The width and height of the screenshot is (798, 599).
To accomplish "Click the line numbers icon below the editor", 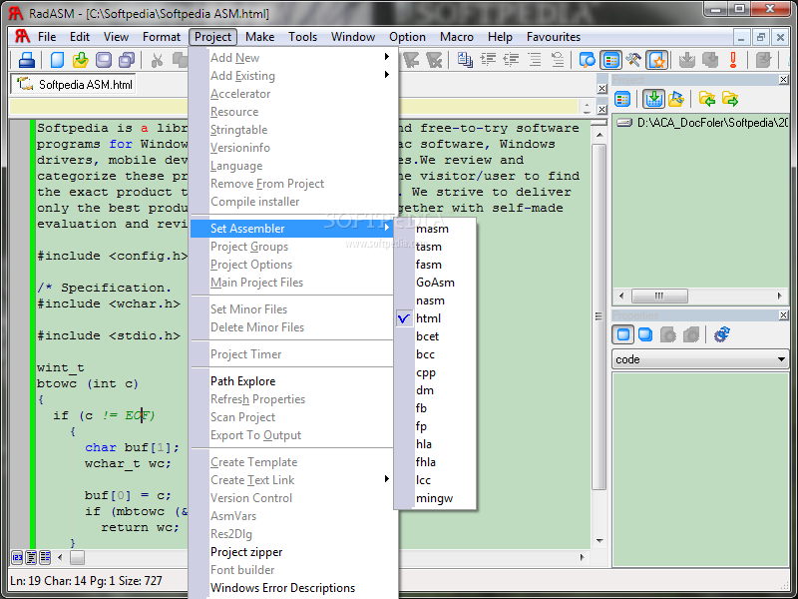I will (x=17, y=557).
